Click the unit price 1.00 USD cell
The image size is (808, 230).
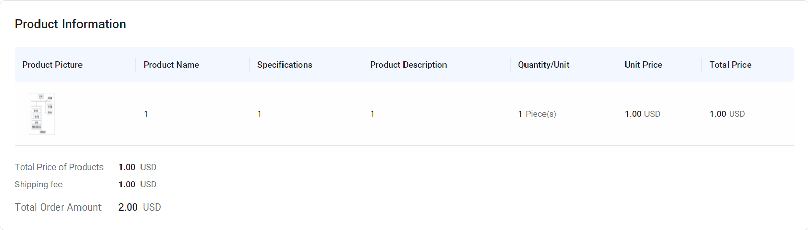pos(642,114)
